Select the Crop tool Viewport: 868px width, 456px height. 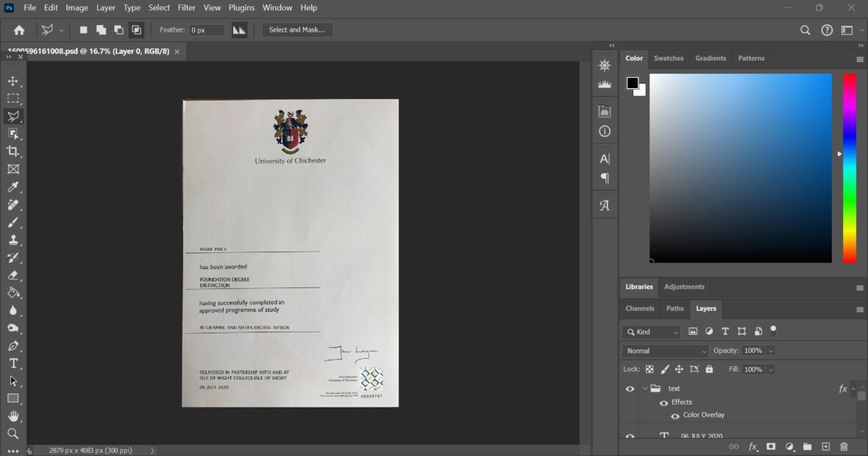(13, 152)
